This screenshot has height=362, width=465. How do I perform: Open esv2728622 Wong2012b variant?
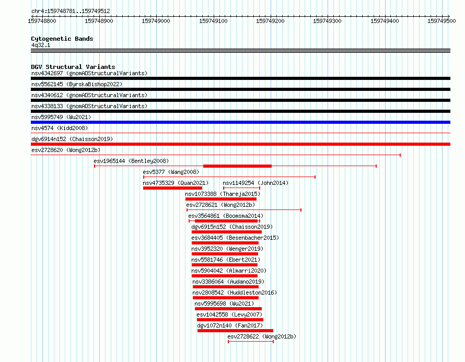262,336
